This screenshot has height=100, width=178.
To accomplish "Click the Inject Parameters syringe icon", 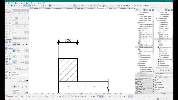I will (16, 6).
